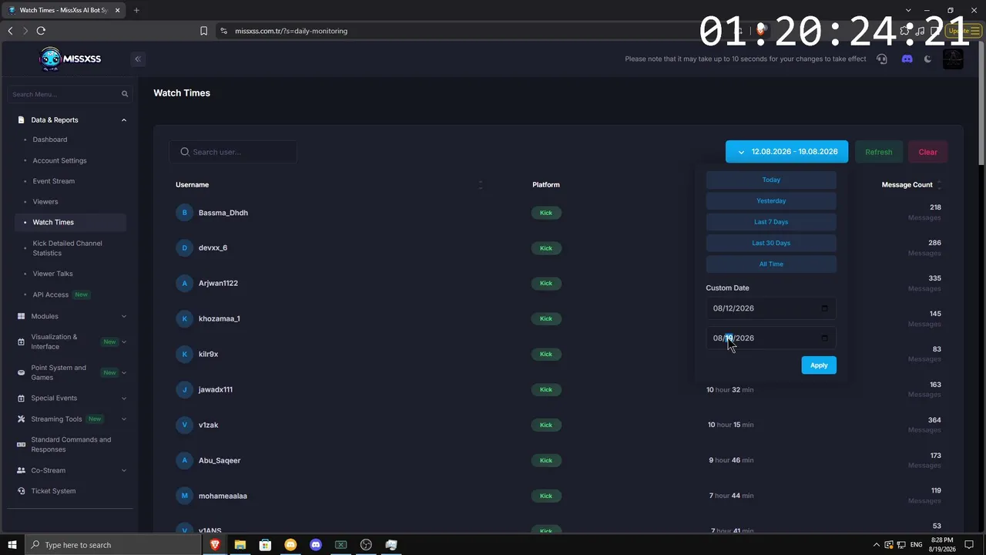This screenshot has width=986, height=555.
Task: Select the All Time preset
Action: pos(771,264)
